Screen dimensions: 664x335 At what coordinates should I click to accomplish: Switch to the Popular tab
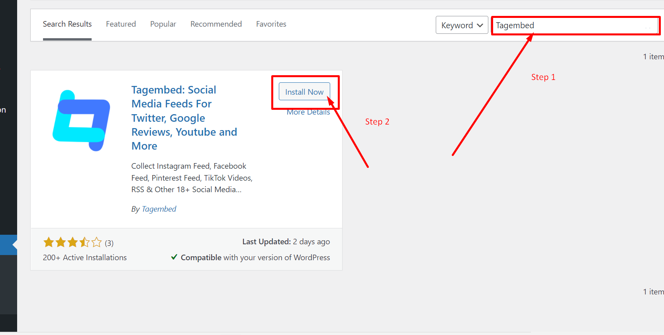coord(163,24)
